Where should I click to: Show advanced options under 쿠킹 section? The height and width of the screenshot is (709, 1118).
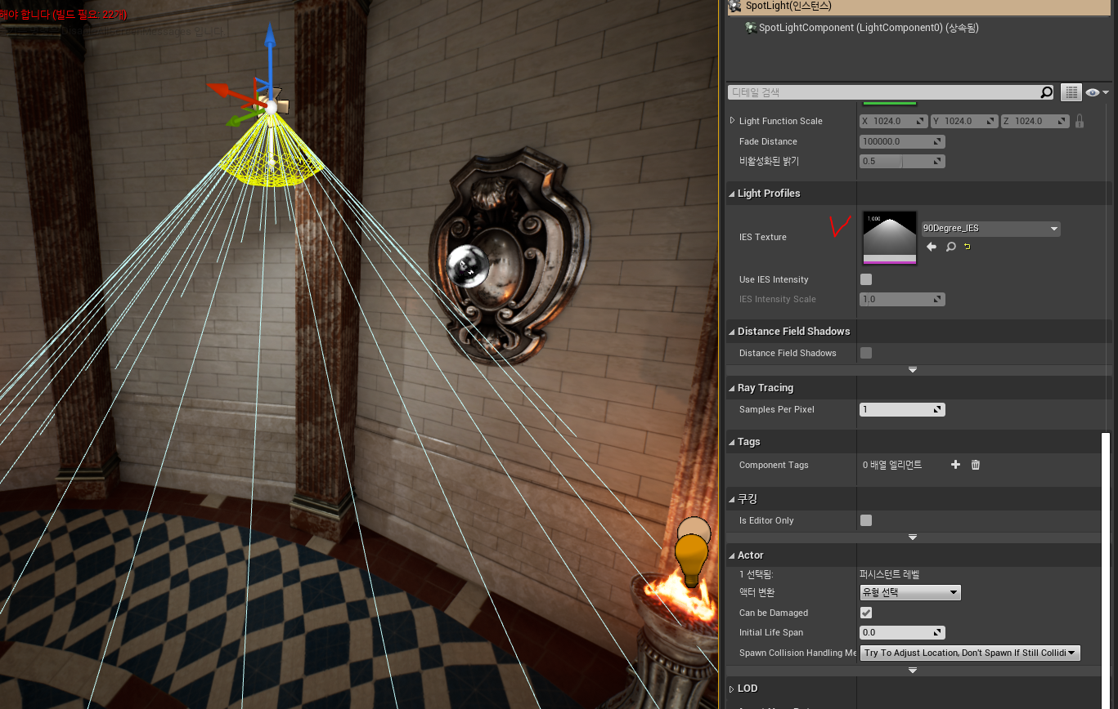pyautogui.click(x=913, y=537)
